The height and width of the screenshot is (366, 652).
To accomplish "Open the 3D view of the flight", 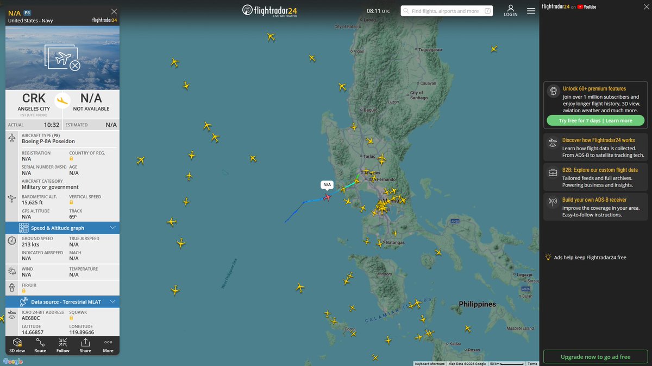I will click(x=17, y=345).
